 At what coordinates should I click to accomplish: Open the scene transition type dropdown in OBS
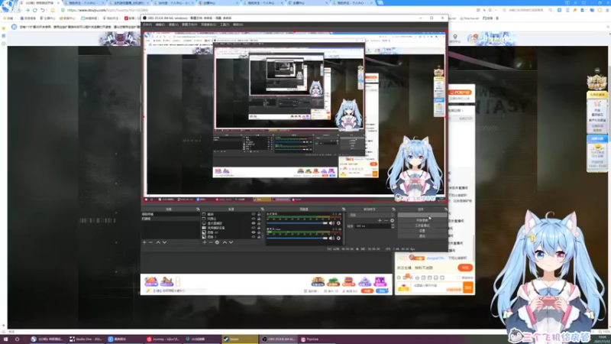[371, 215]
